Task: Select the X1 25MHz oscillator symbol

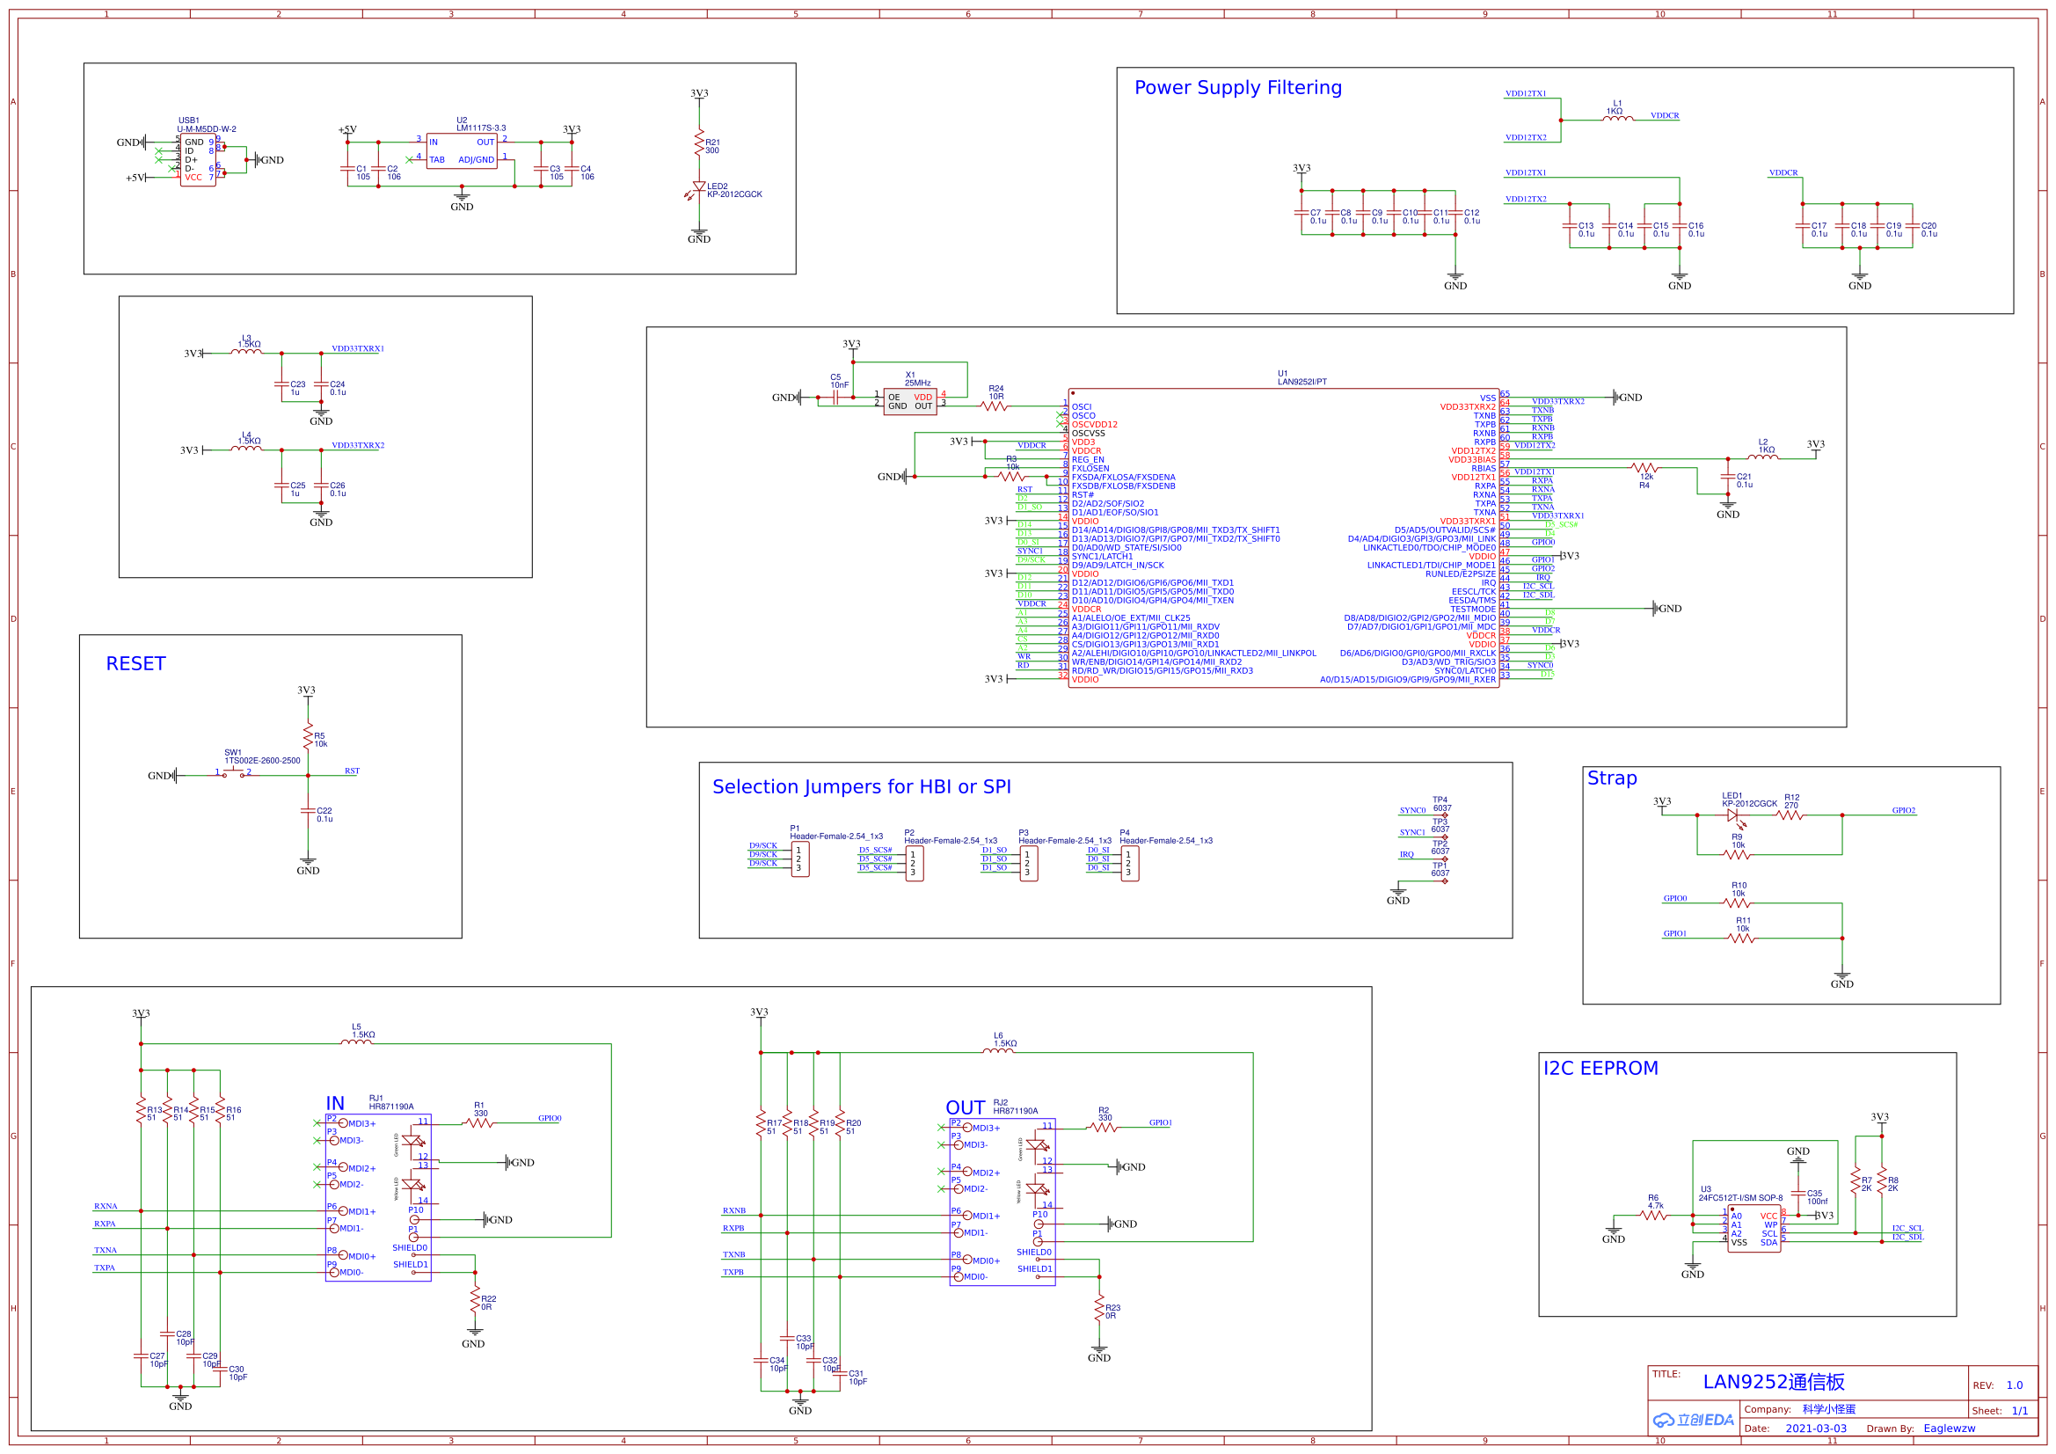Action: 909,401
